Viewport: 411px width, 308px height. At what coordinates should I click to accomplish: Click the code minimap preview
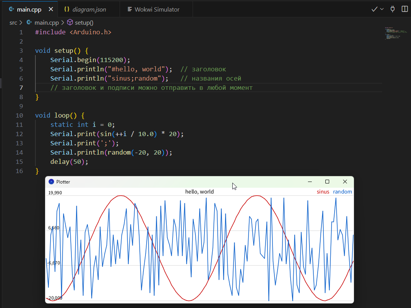[396, 33]
